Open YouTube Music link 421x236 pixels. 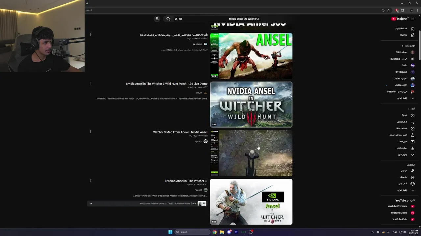(403, 213)
